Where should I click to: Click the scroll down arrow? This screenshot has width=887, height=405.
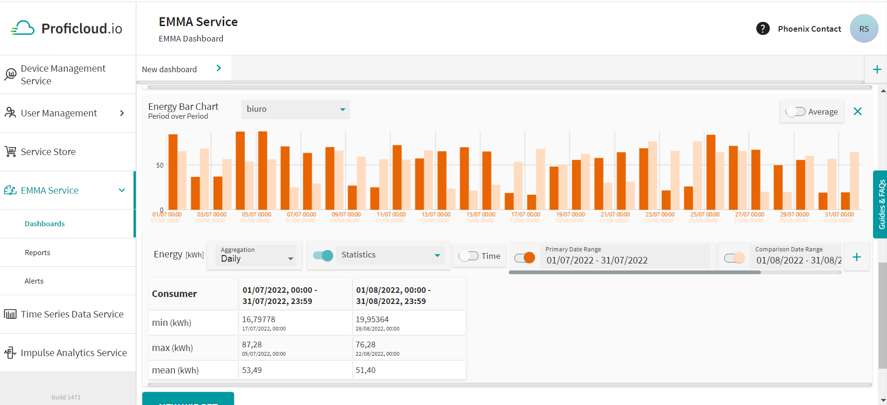[883, 400]
